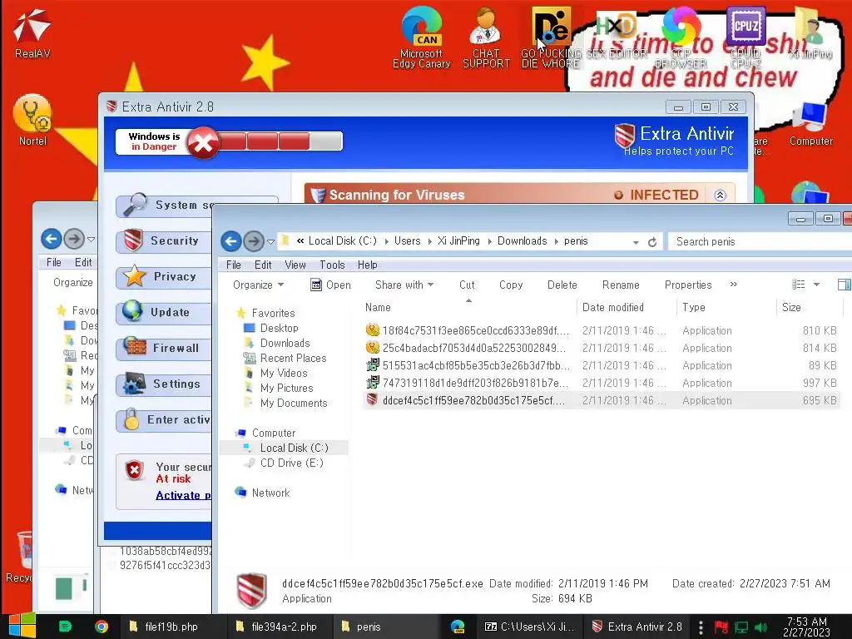Select file 747319118d1de9dff203f826b9181b7e
852x639 pixels.
[x=601, y=383]
